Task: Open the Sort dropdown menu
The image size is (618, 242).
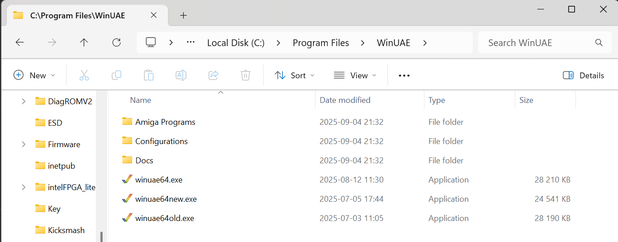Action: (294, 75)
